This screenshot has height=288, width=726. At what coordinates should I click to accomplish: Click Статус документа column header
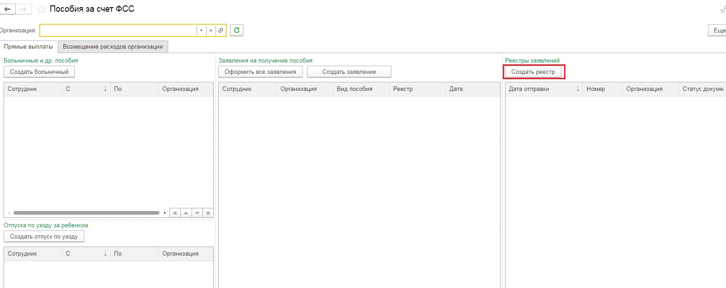[703, 89]
